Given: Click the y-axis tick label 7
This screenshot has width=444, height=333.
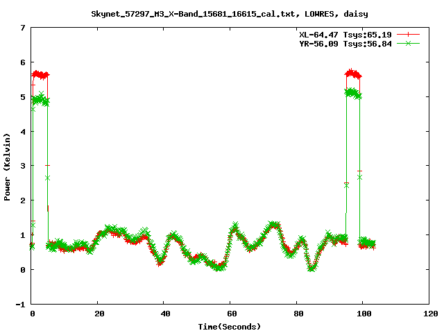Looking at the screenshot, I should 23,28.
